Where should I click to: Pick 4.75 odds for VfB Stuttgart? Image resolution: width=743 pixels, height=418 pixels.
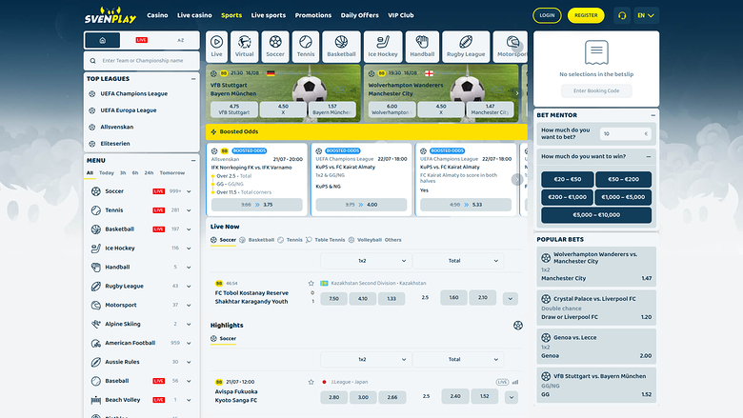[x=234, y=109]
